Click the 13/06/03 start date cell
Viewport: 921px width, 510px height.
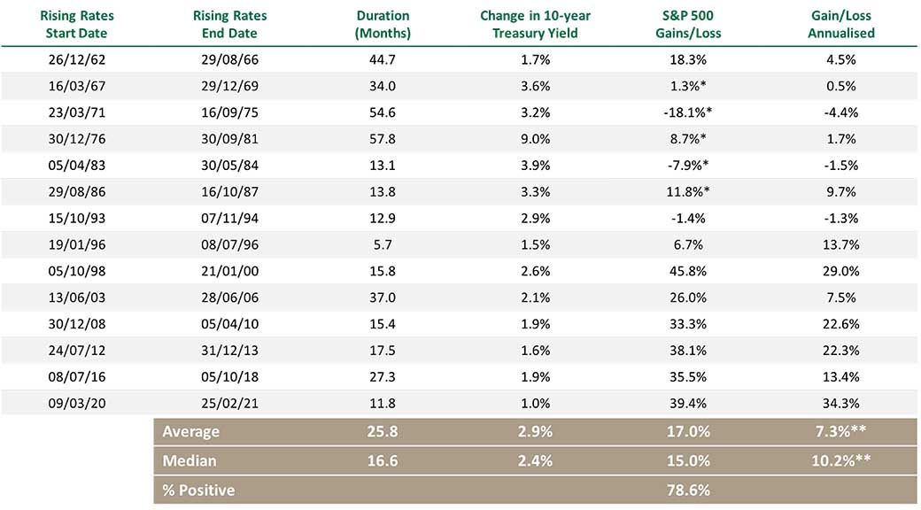tap(76, 297)
